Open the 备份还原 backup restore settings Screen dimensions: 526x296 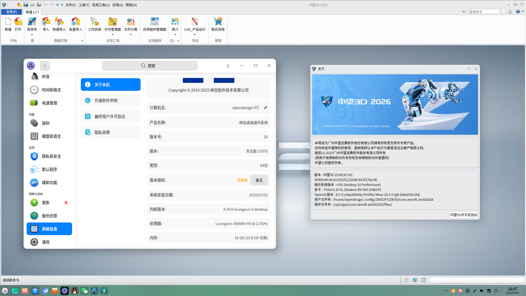pos(49,216)
